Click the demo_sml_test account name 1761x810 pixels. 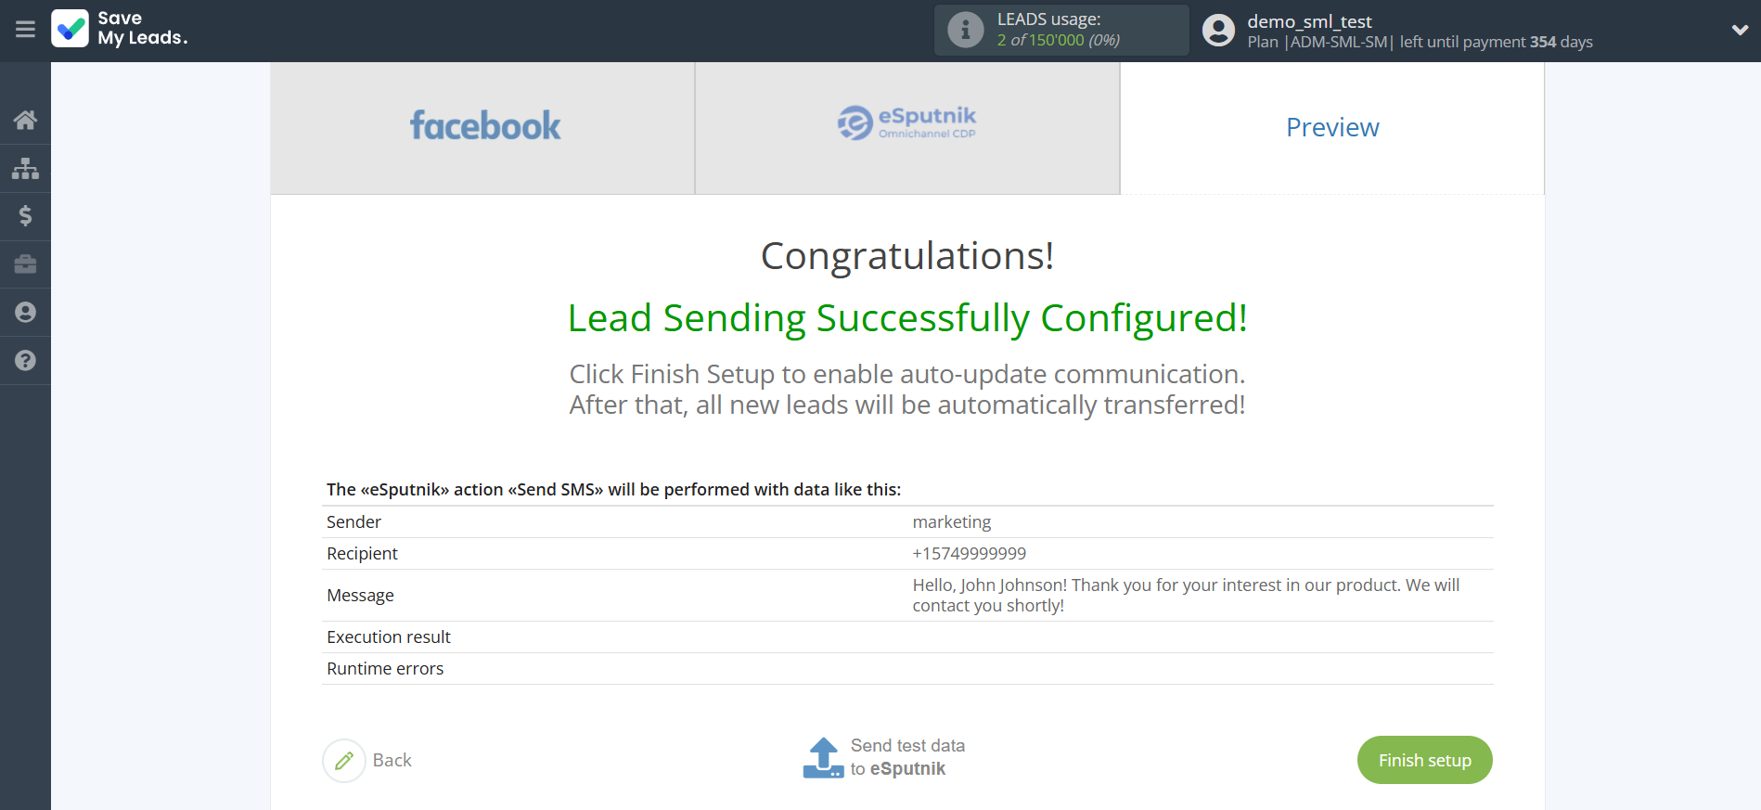tap(1309, 21)
